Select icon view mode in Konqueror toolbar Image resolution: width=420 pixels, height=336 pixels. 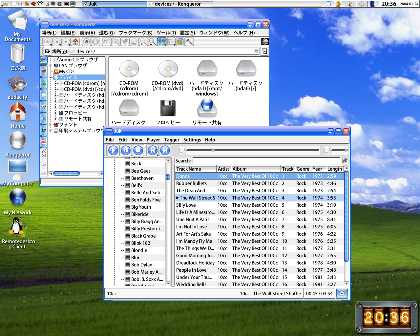point(162,42)
